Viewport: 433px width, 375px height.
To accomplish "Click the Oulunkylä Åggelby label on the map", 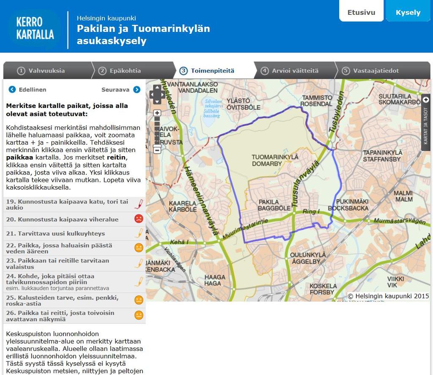I will 308,258.
